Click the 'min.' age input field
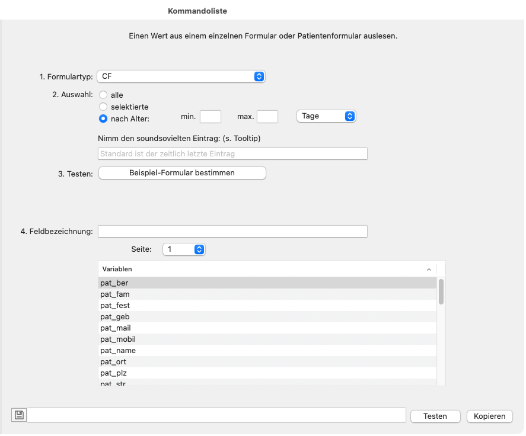 (210, 117)
